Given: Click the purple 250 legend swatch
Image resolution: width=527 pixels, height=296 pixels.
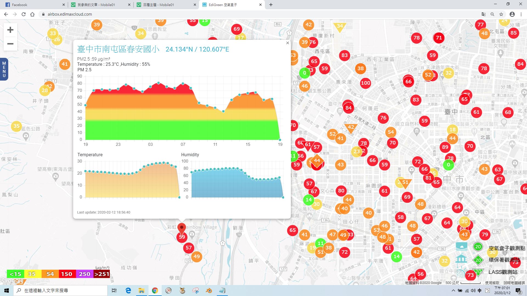Looking at the screenshot, I should (84, 274).
